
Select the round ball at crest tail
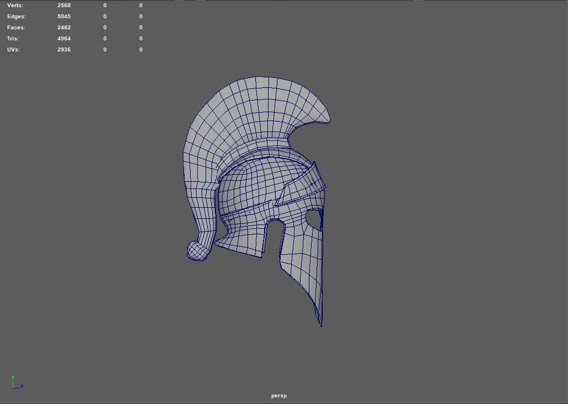(x=197, y=251)
